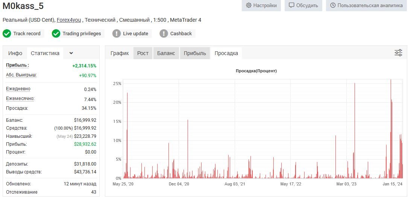408x197 pixels.
Task: Click the Jan 15, '24 axis label
Action: point(393,184)
